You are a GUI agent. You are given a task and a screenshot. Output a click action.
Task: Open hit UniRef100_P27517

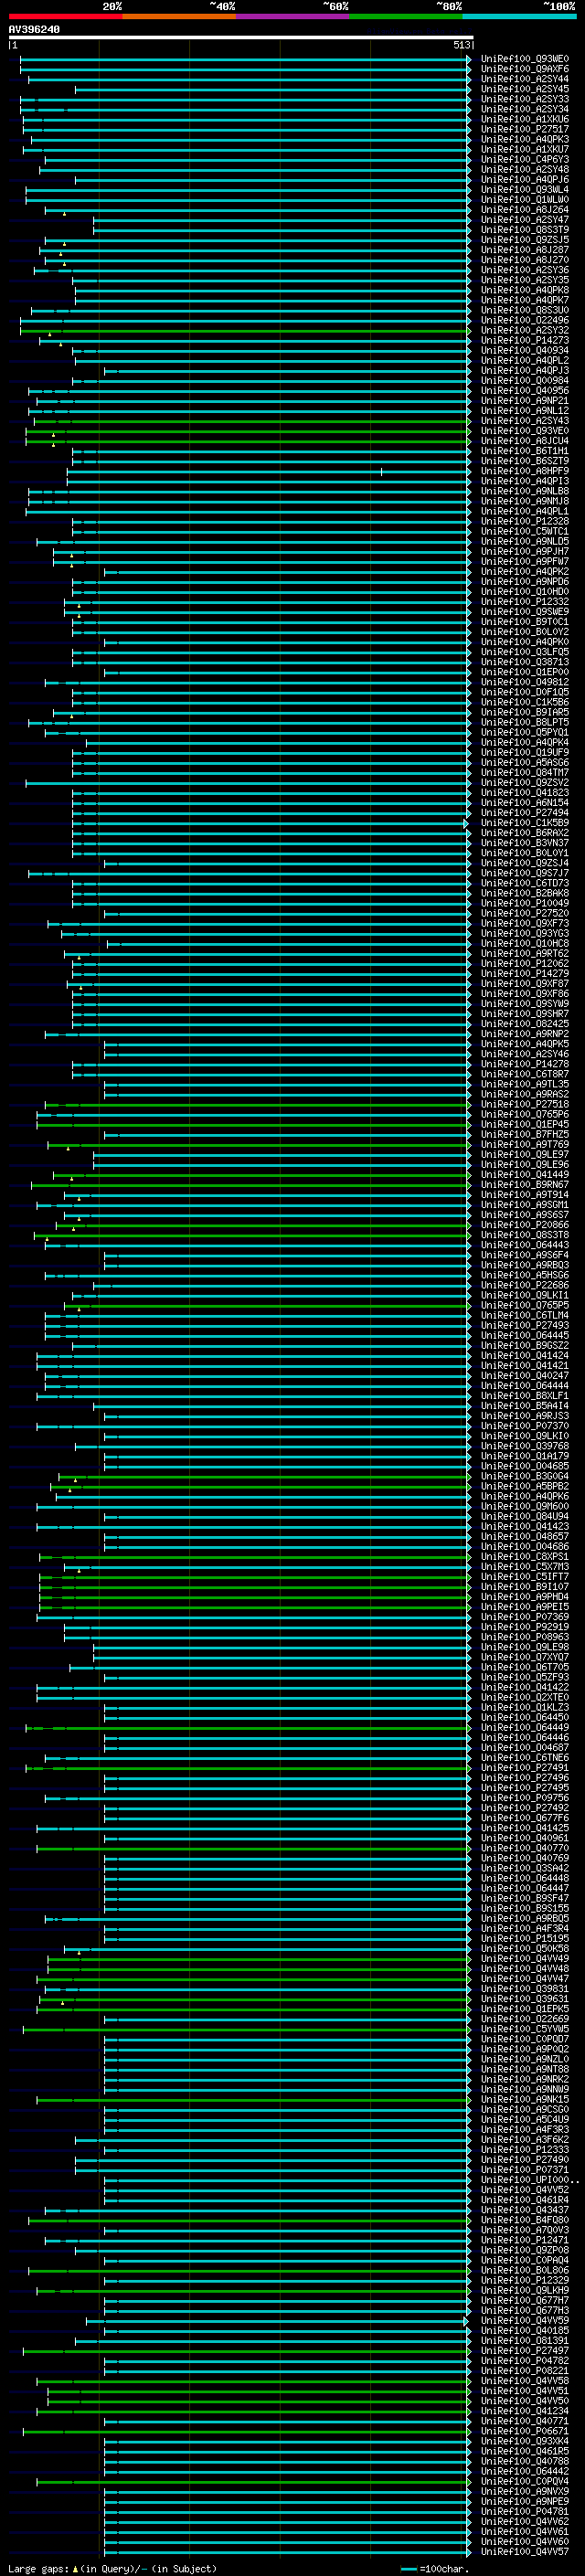pyautogui.click(x=525, y=129)
